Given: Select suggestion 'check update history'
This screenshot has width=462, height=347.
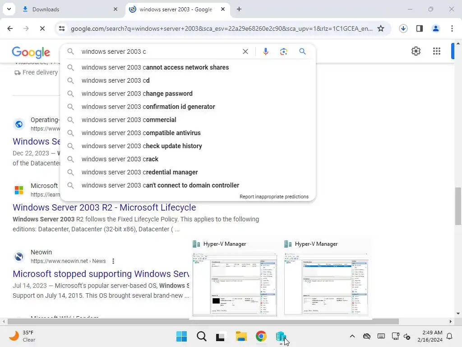Looking at the screenshot, I should [x=188, y=146].
